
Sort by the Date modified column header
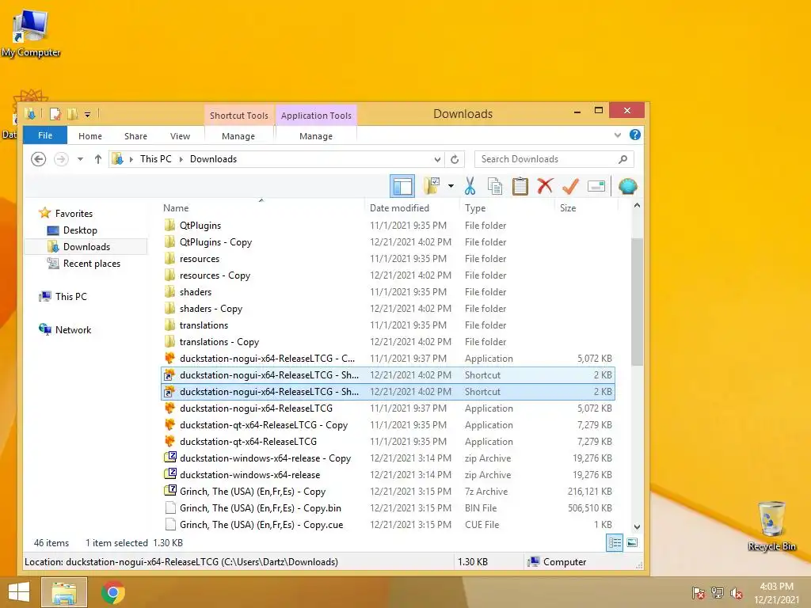[399, 208]
